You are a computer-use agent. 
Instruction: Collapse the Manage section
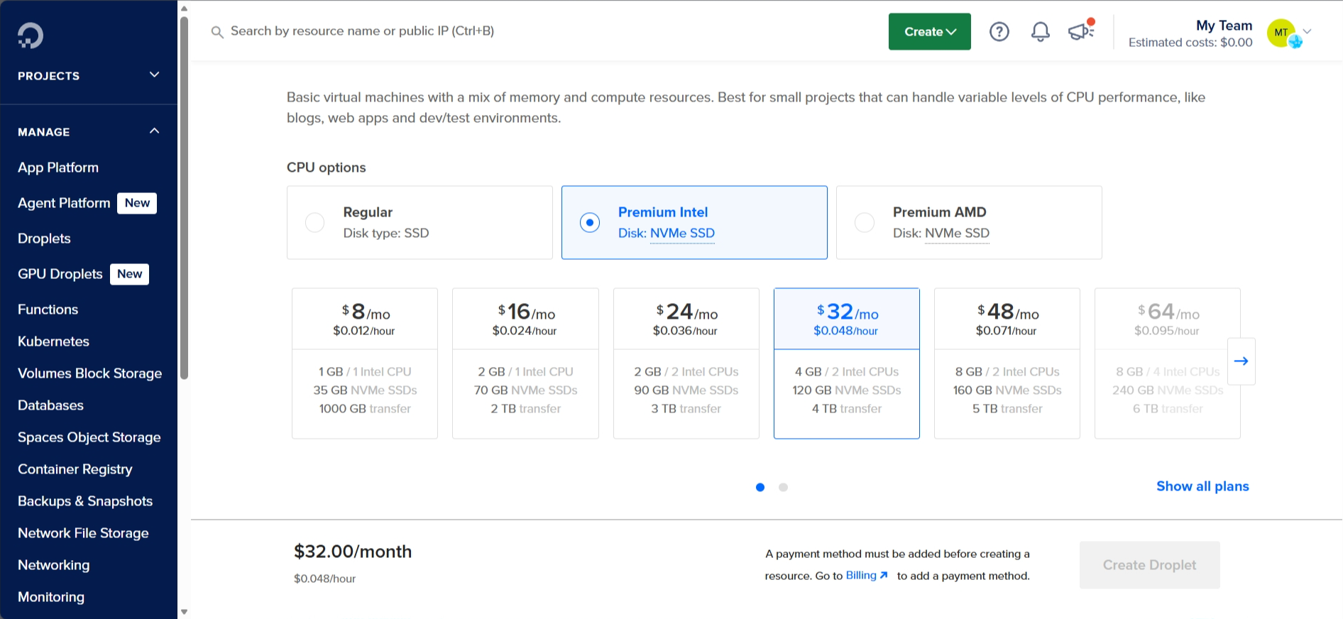pyautogui.click(x=89, y=131)
